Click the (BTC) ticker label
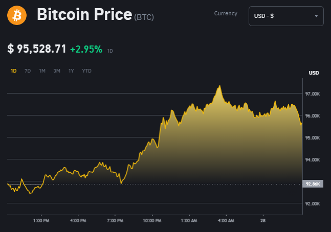The height and width of the screenshot is (232, 331). (144, 17)
